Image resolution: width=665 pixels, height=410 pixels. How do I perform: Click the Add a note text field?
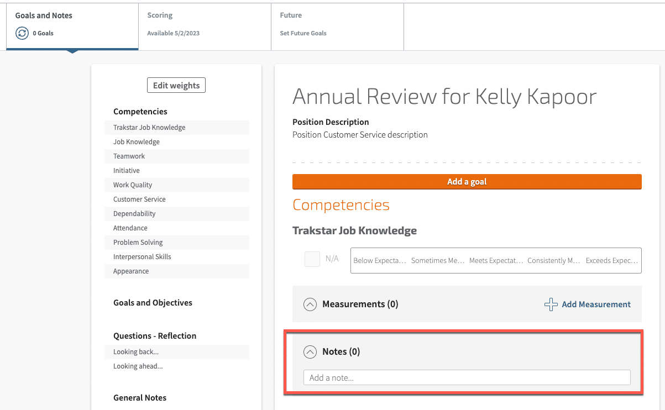(x=467, y=378)
